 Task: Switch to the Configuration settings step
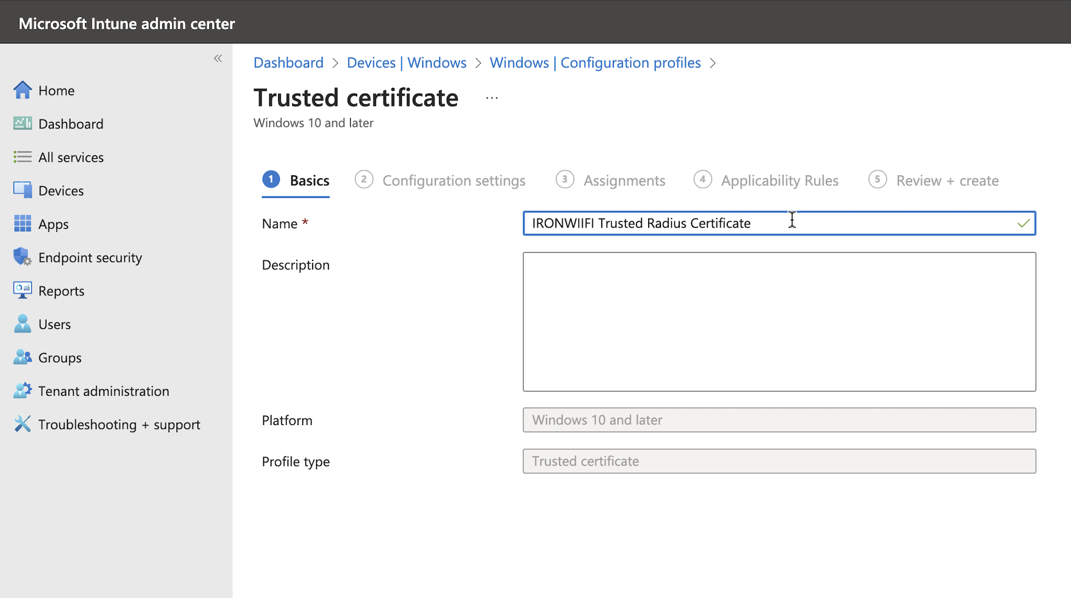[x=453, y=180]
